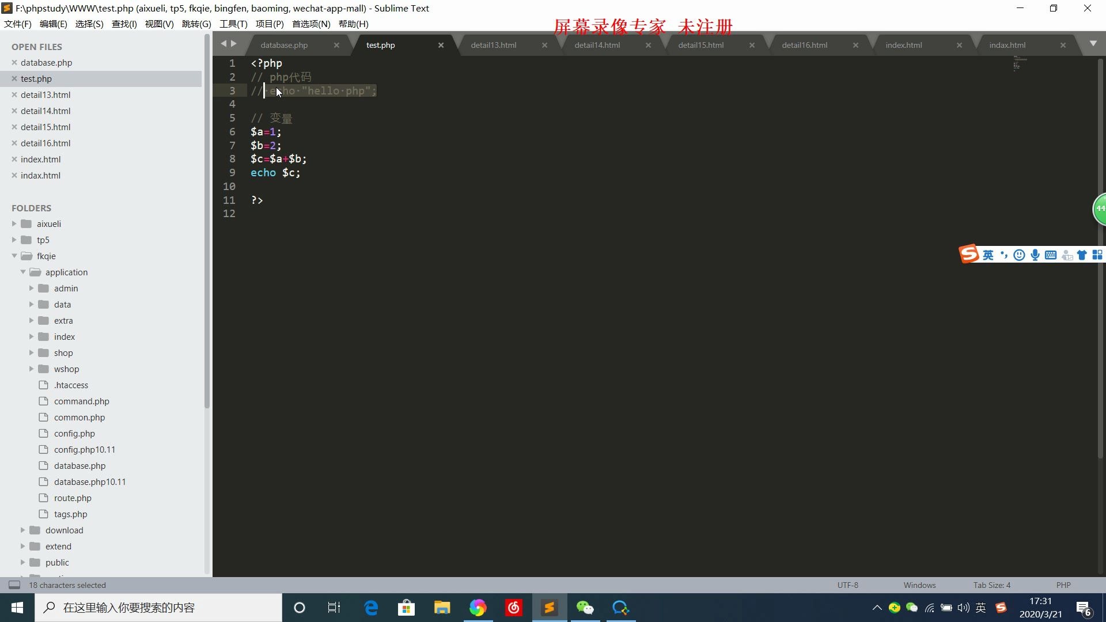Open Sogou emoji face icon
Viewport: 1106px width, 622px height.
(1019, 255)
